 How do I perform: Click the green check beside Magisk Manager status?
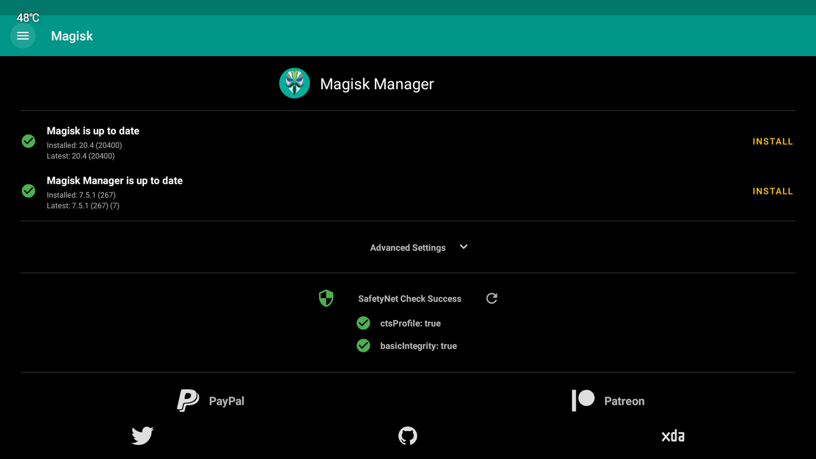tap(29, 191)
